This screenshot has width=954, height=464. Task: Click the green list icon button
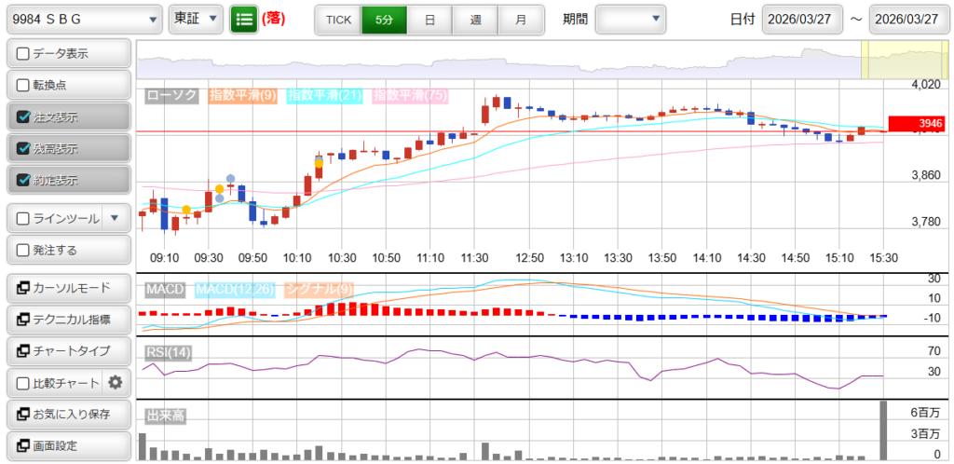[x=244, y=19]
